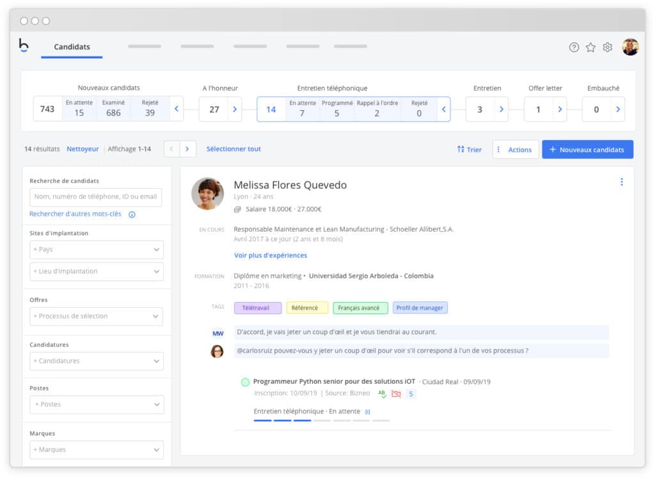The image size is (655, 478).
Task: Open candidate card three-dot menu
Action: click(622, 182)
